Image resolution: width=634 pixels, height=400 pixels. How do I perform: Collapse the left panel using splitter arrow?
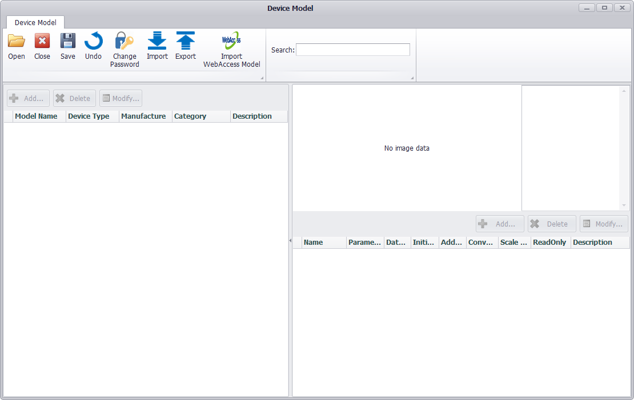290,241
